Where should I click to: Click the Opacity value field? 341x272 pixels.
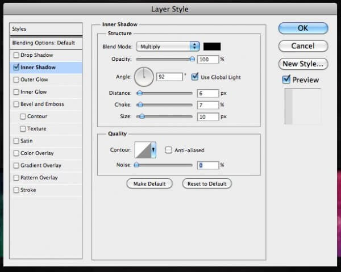click(x=208, y=59)
